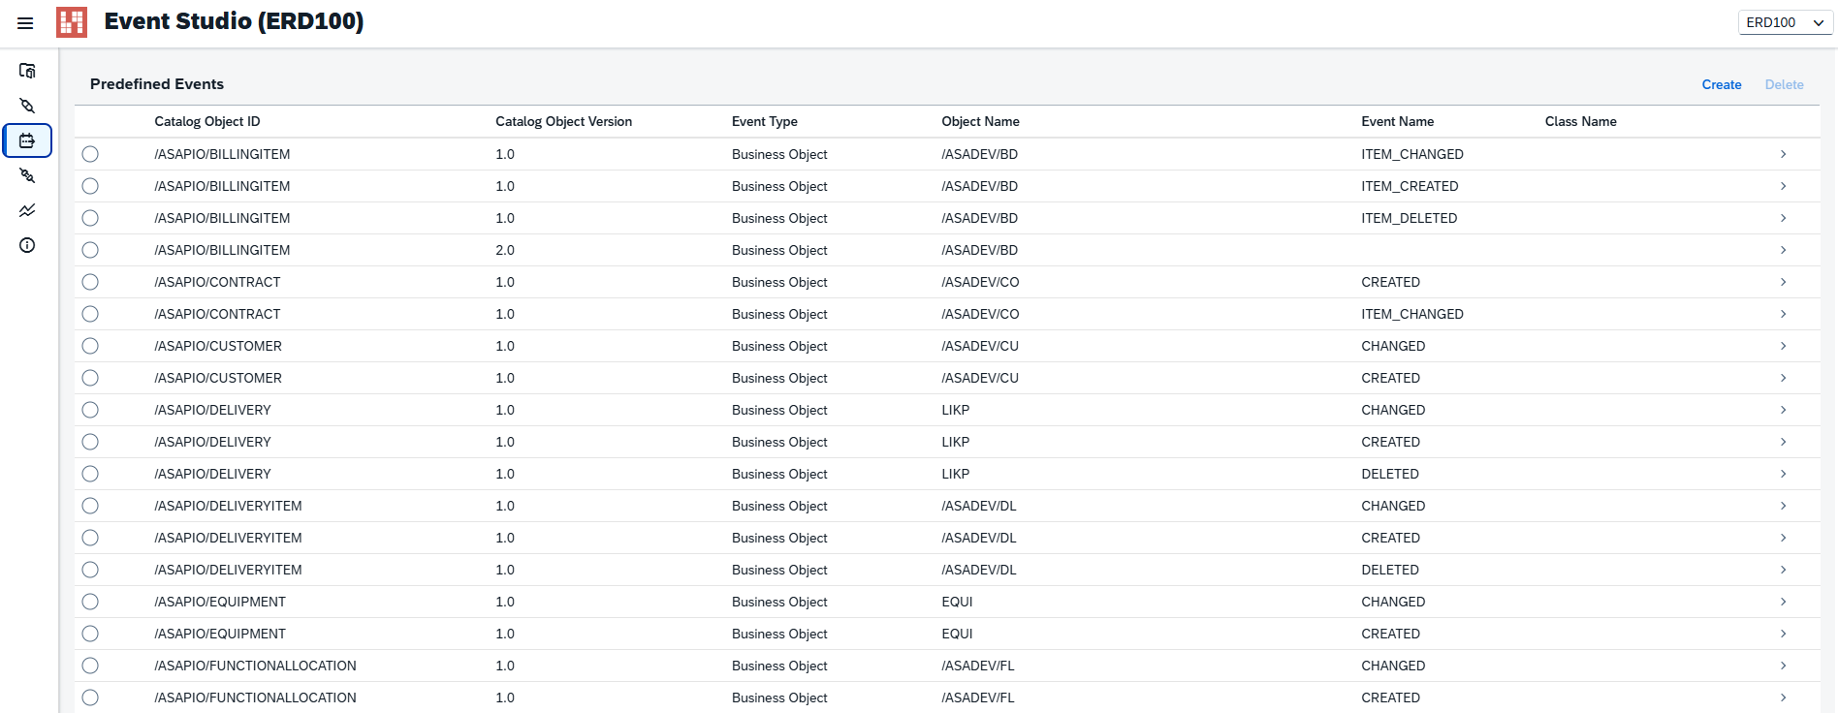
Task: Open the information sidebar icon
Action: click(27, 245)
